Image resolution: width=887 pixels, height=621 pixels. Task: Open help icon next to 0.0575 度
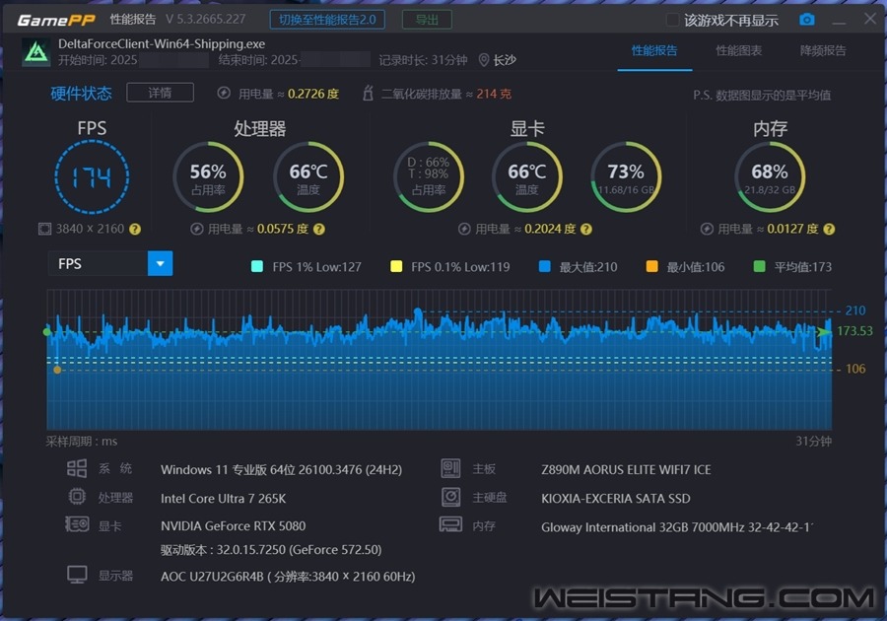point(319,229)
